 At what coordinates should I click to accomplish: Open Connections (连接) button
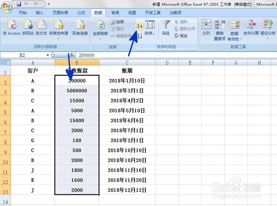pos(117,21)
